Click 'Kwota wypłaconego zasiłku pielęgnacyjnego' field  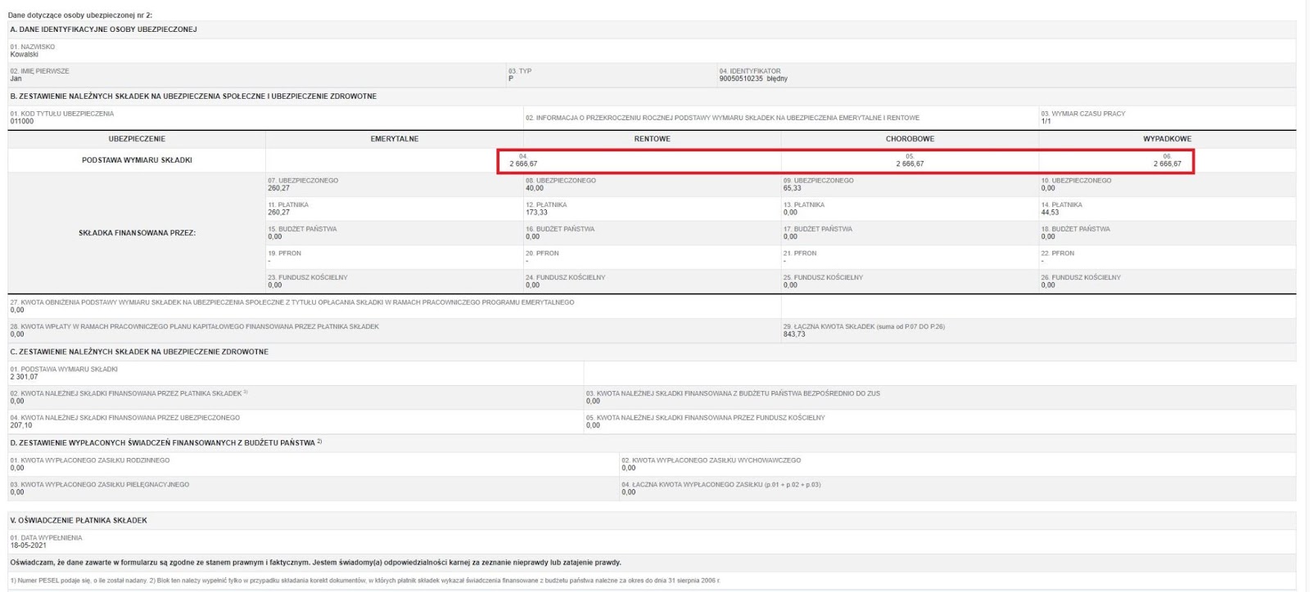tap(314, 488)
